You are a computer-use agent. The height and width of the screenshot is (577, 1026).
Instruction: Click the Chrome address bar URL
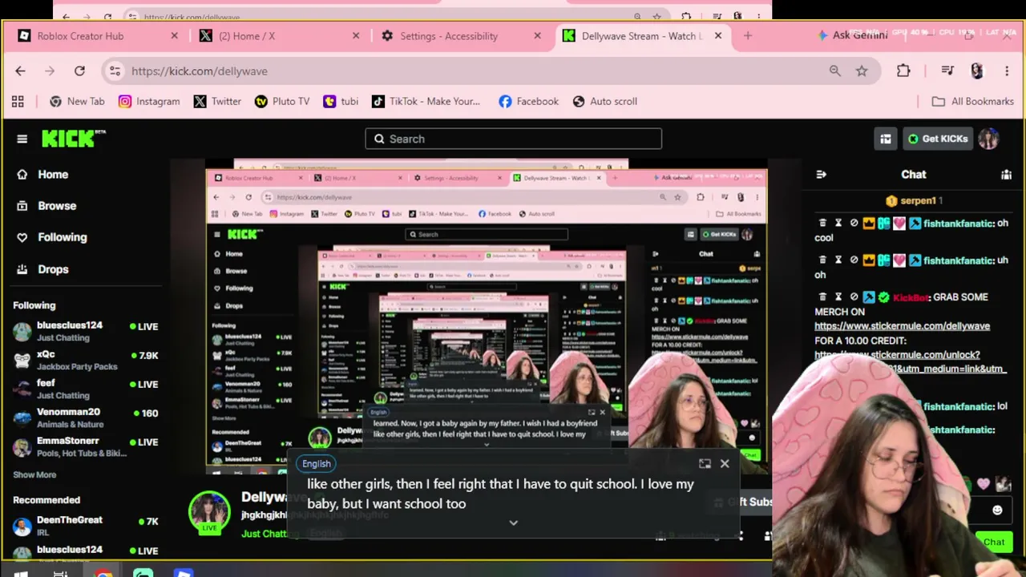pos(199,71)
